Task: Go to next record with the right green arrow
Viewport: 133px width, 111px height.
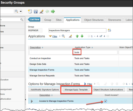Action: coord(53,11)
